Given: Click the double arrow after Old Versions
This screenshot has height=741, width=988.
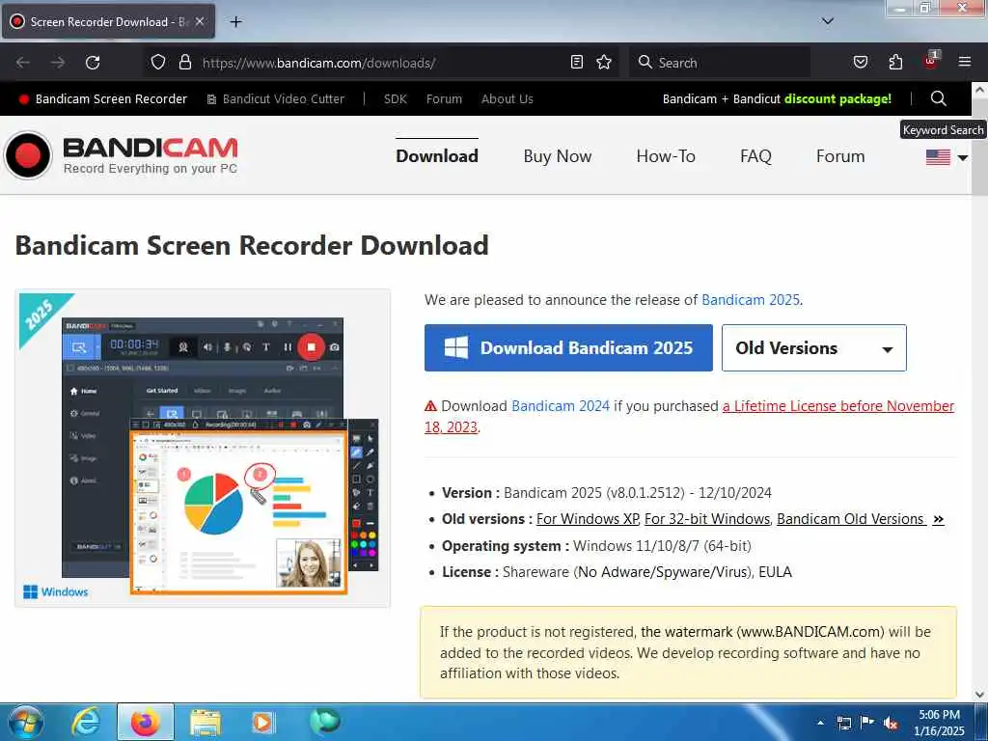Looking at the screenshot, I should pos(938,519).
